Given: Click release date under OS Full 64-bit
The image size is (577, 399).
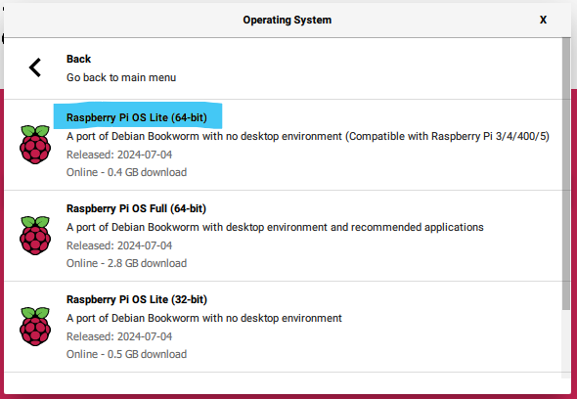Looking at the screenshot, I should tap(119, 245).
